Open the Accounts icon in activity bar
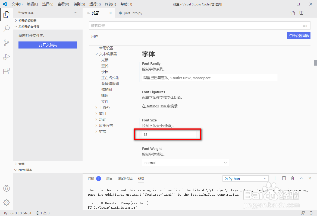Screen dimensions: 317x216 point(7,188)
